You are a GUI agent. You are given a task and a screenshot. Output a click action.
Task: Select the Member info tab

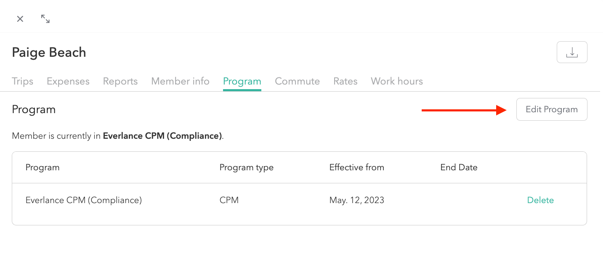(180, 81)
